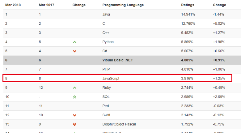Screen dimensions: 241x133
Task: Click the 2.233% rating for Perl
Action: coord(187,106)
